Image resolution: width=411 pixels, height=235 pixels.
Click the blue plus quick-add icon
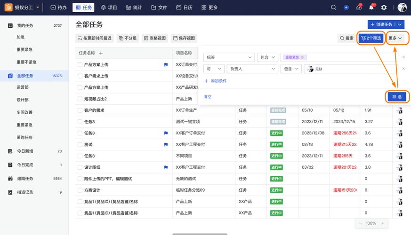click(346, 8)
